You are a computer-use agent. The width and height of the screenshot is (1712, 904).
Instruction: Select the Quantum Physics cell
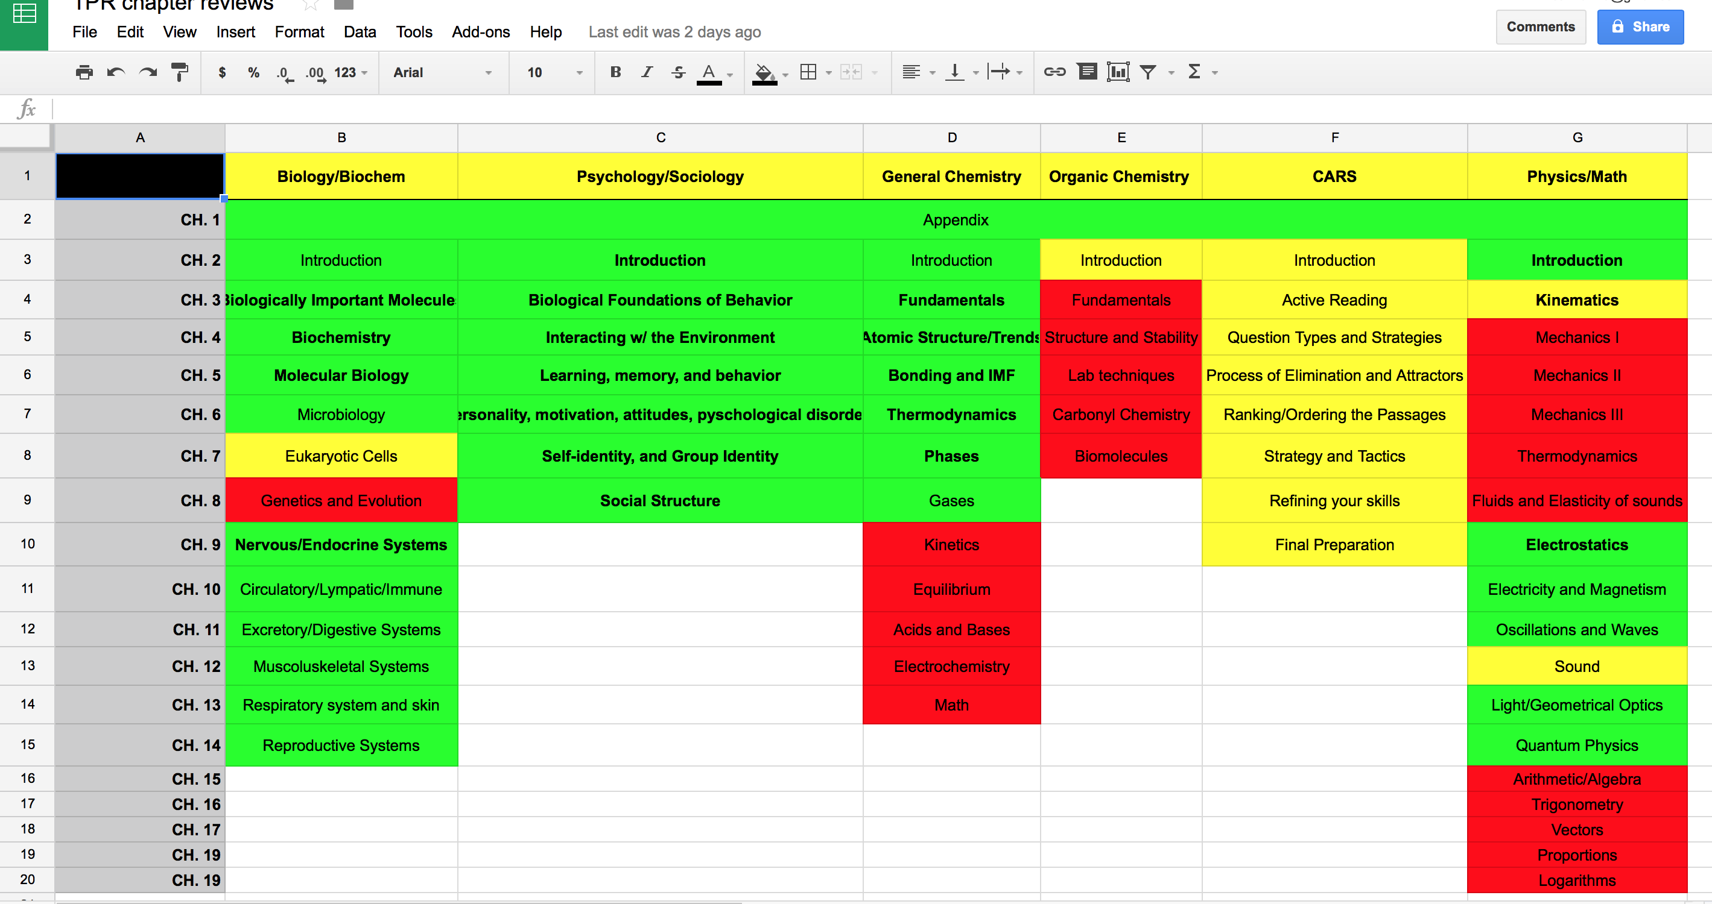tap(1576, 745)
